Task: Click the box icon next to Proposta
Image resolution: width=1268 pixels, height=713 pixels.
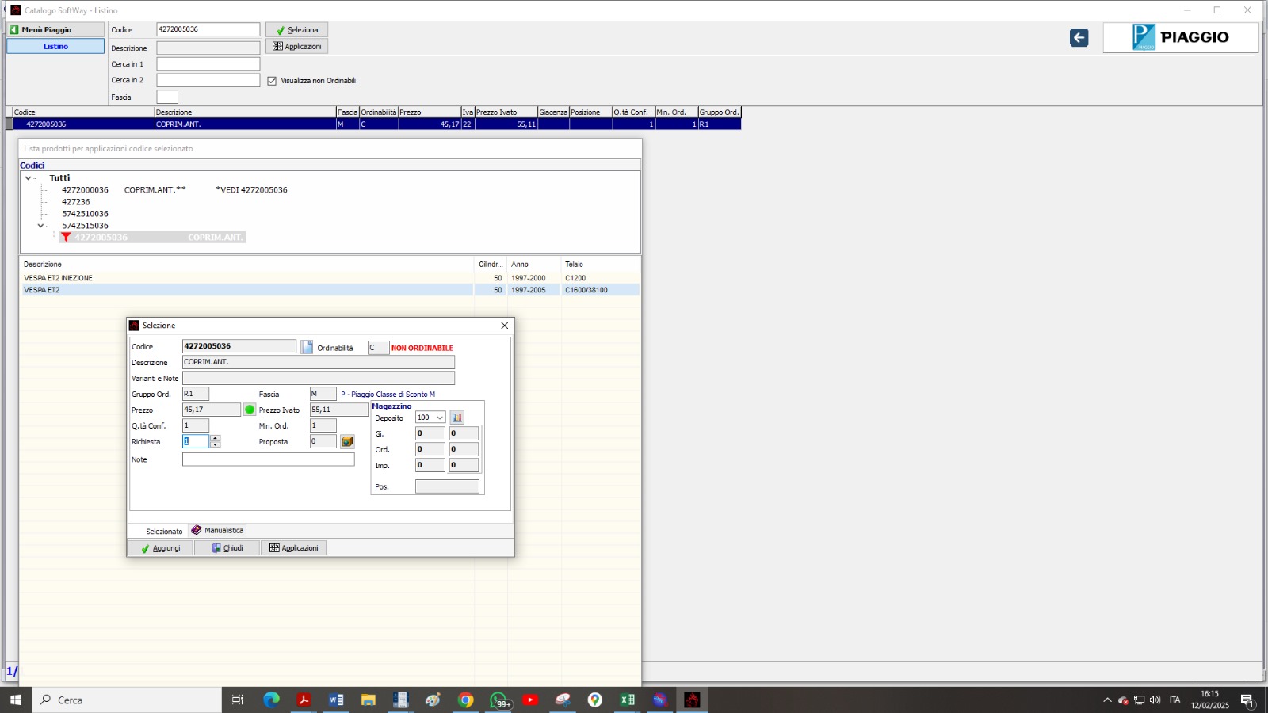Action: (x=347, y=442)
